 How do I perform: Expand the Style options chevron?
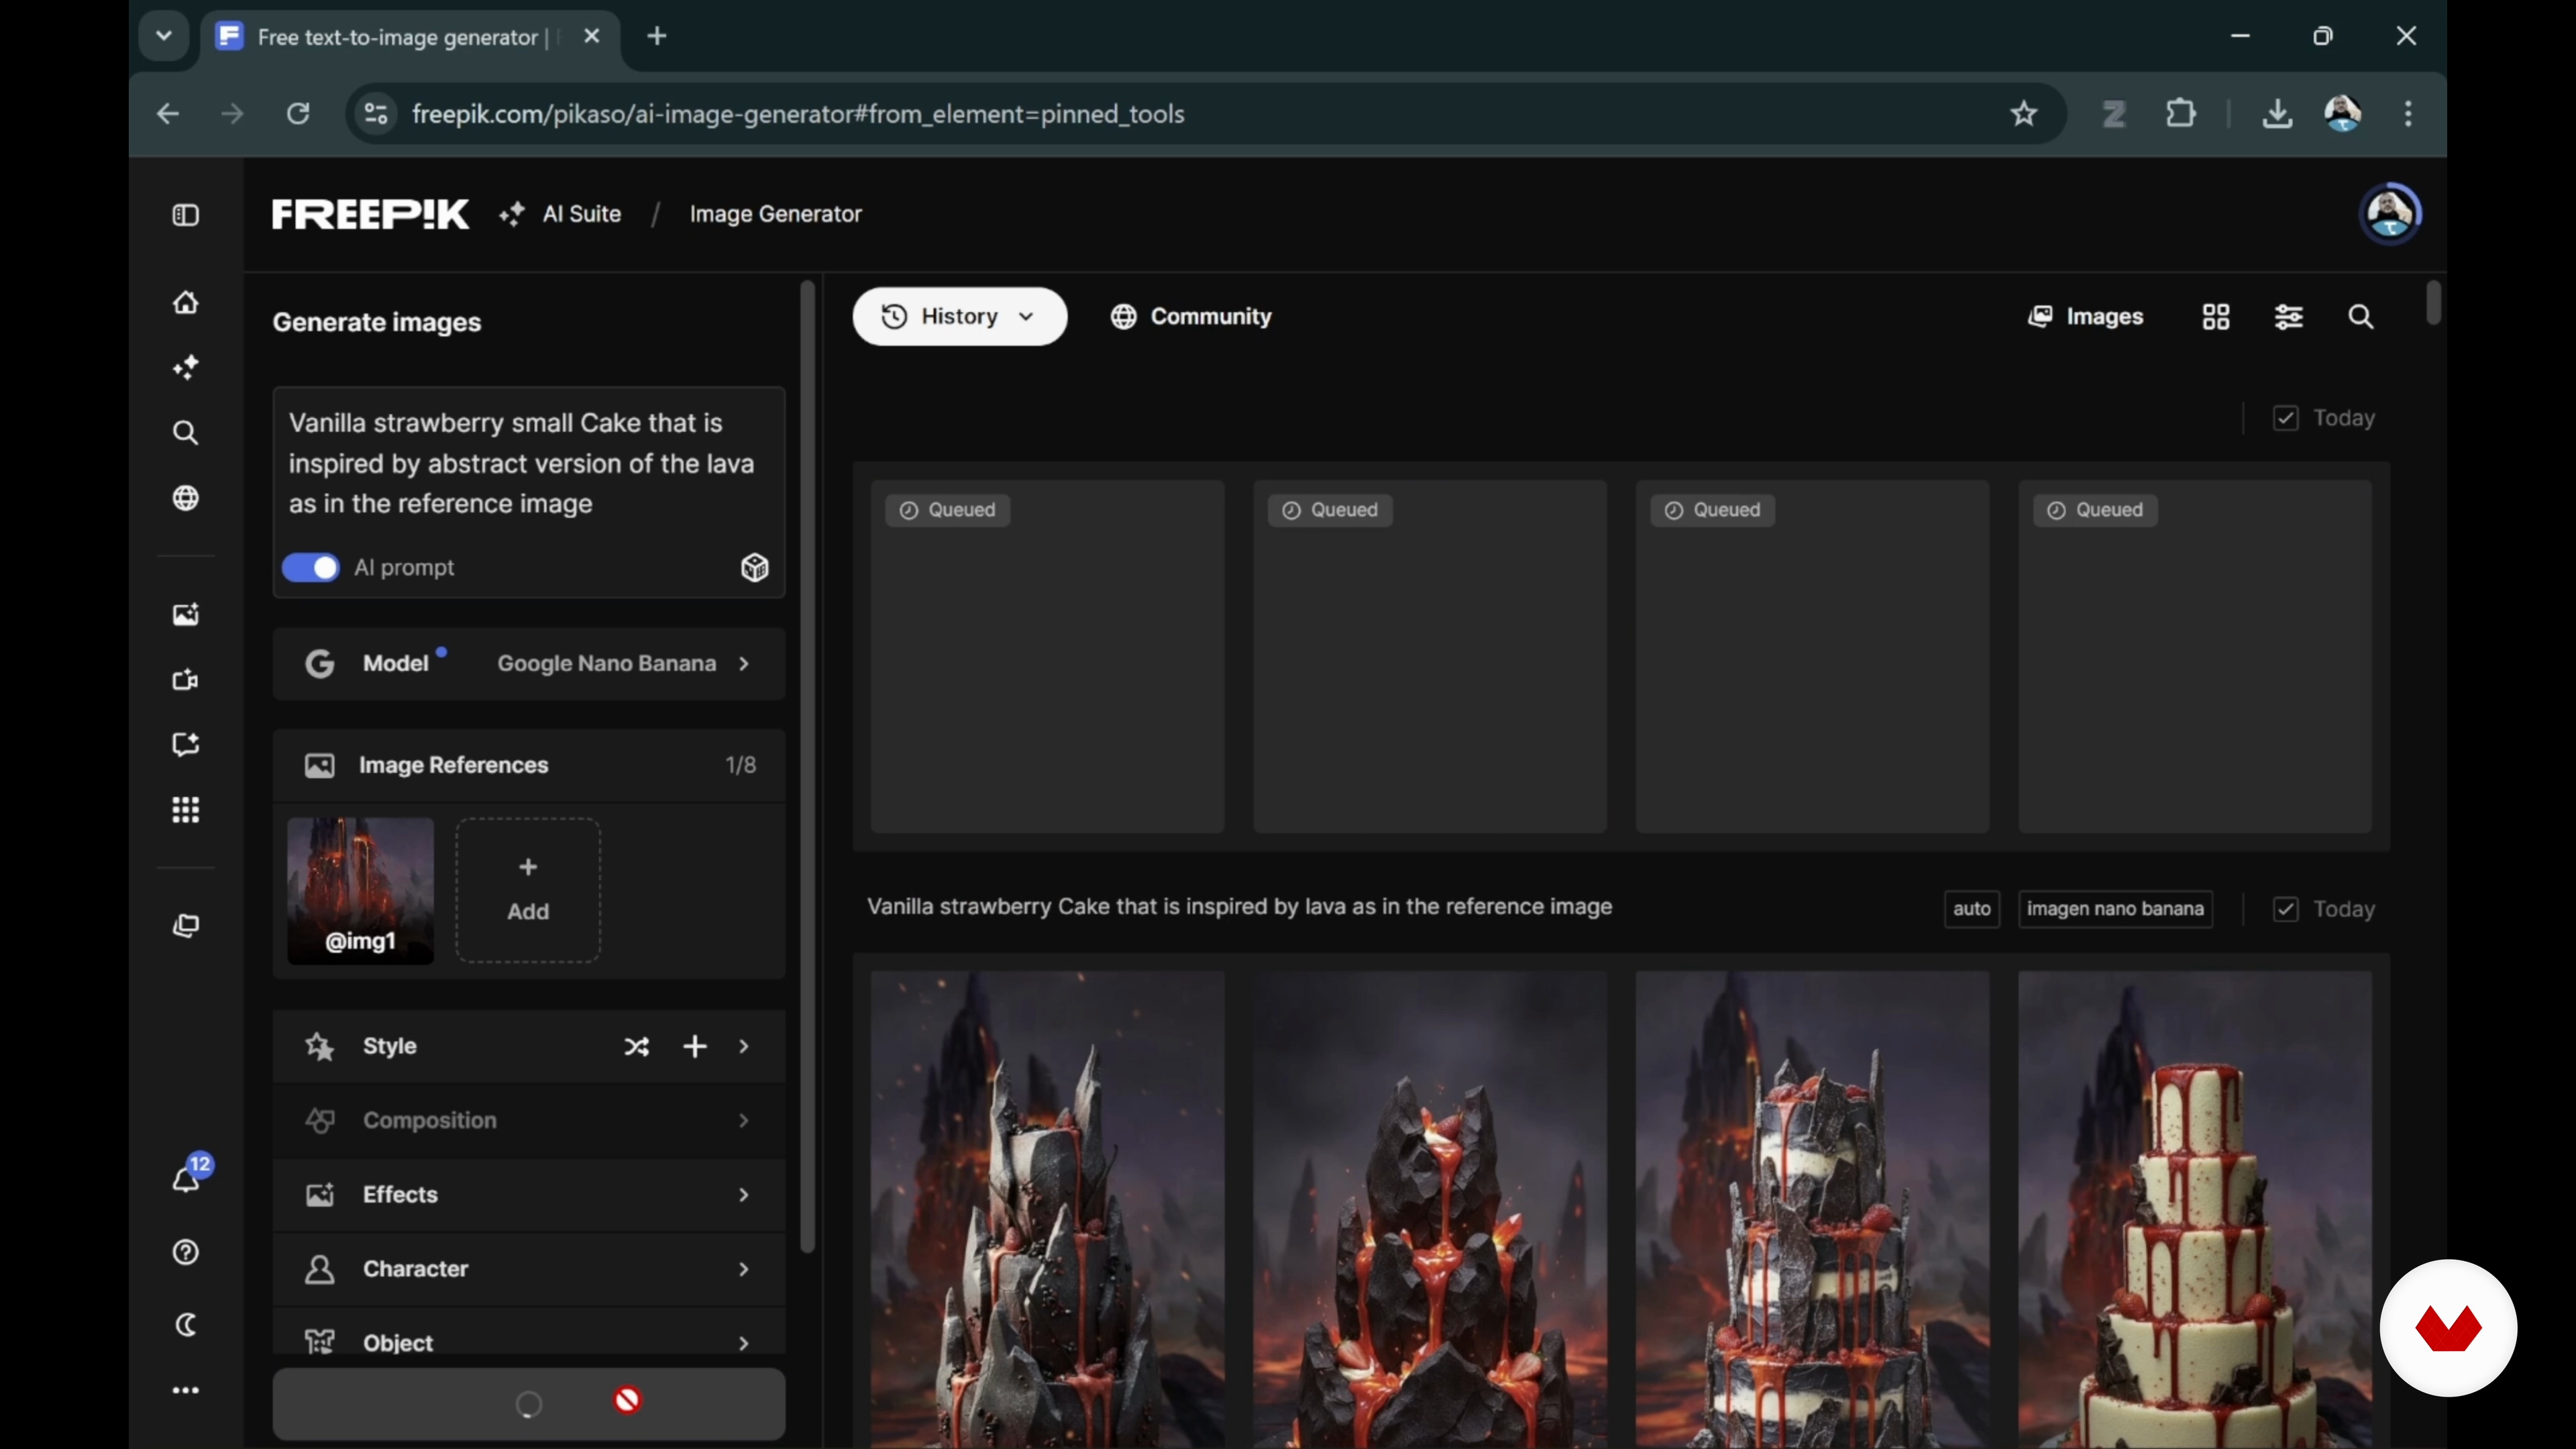(744, 1046)
